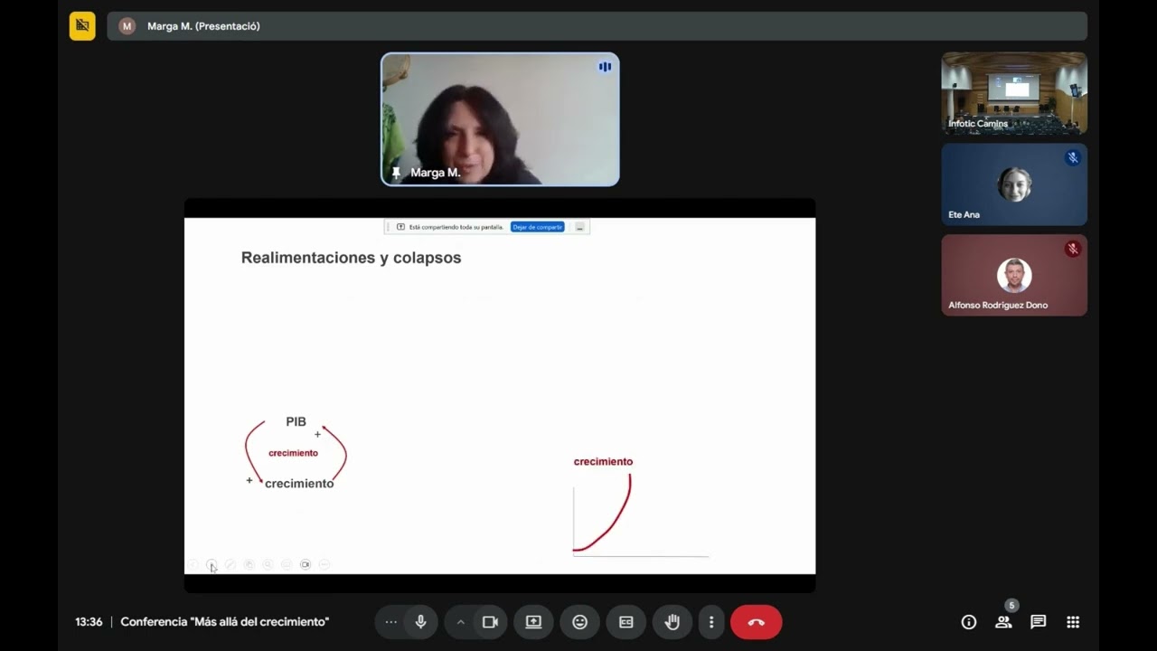Image resolution: width=1157 pixels, height=651 pixels.
Task: Open audio settings three-dots menu
Action: [x=390, y=622]
